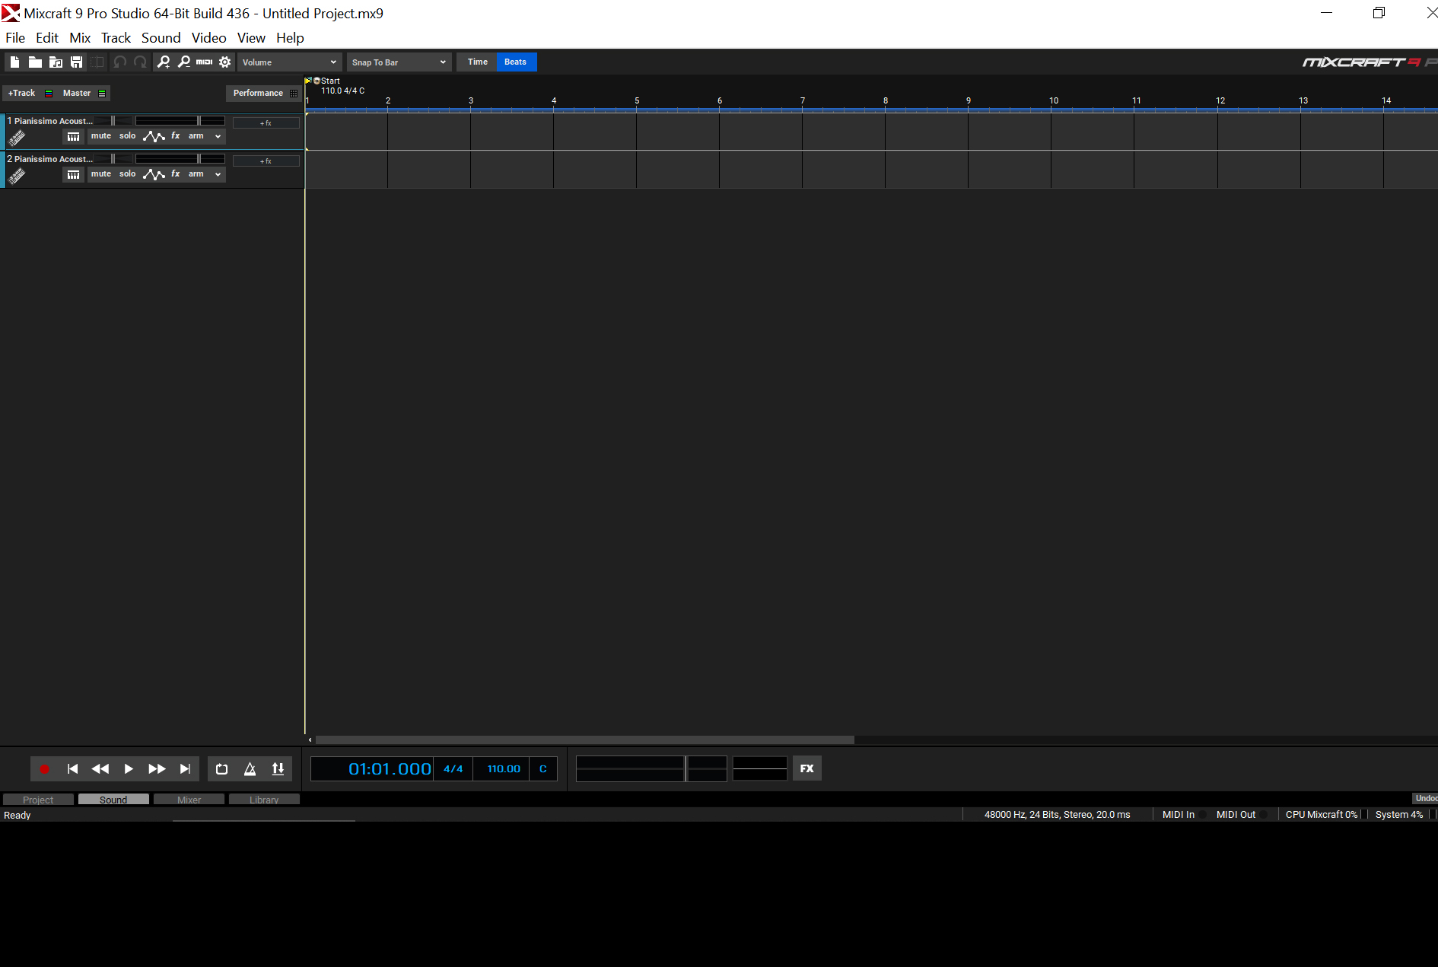Click the Undo arrow icon
The width and height of the screenshot is (1438, 967).
pos(119,62)
